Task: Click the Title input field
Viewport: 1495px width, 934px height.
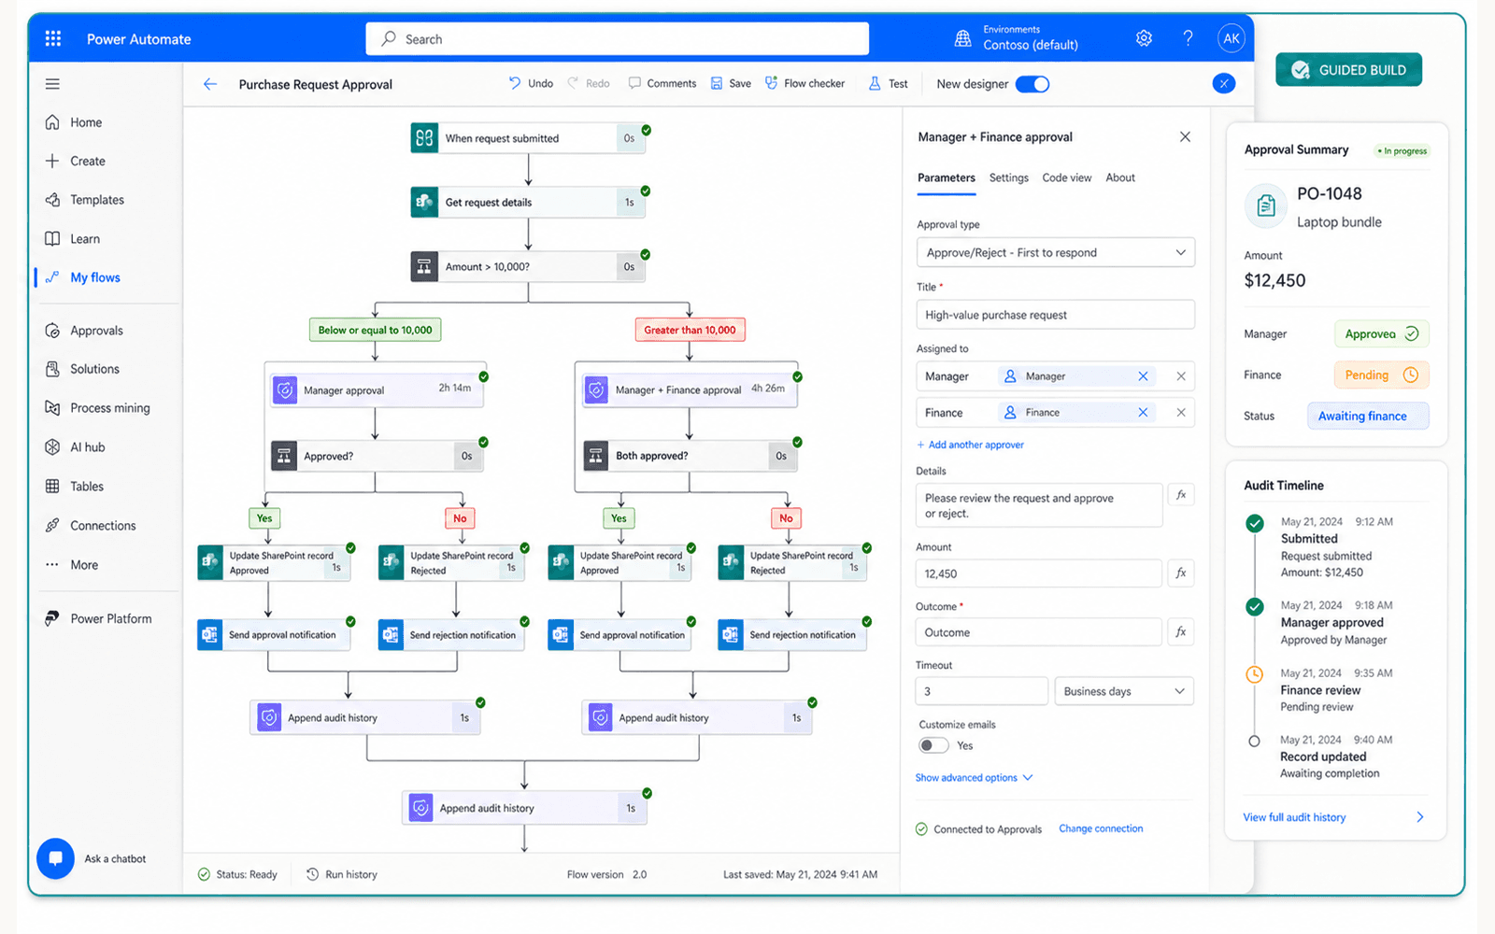Action: click(x=1056, y=315)
